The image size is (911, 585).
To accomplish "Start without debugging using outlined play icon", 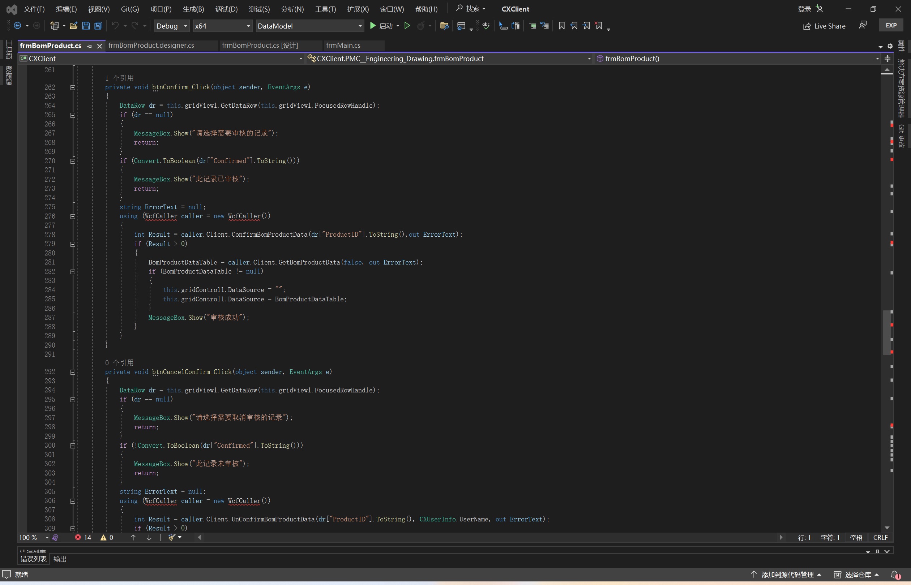I will tap(407, 26).
